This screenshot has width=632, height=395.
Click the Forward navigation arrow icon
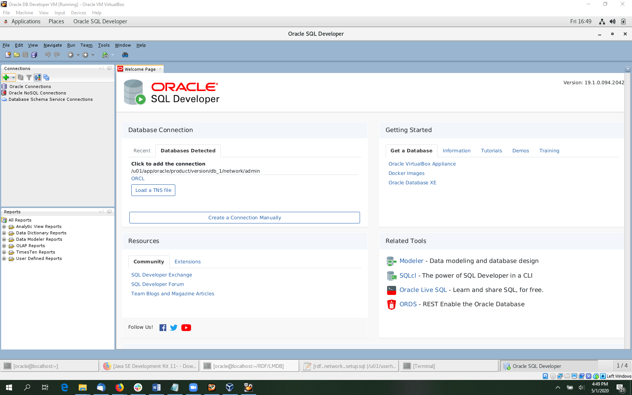click(x=85, y=55)
